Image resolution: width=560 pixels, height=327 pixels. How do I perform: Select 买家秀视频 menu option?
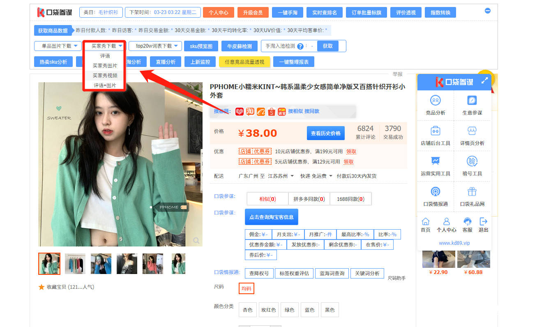[105, 76]
